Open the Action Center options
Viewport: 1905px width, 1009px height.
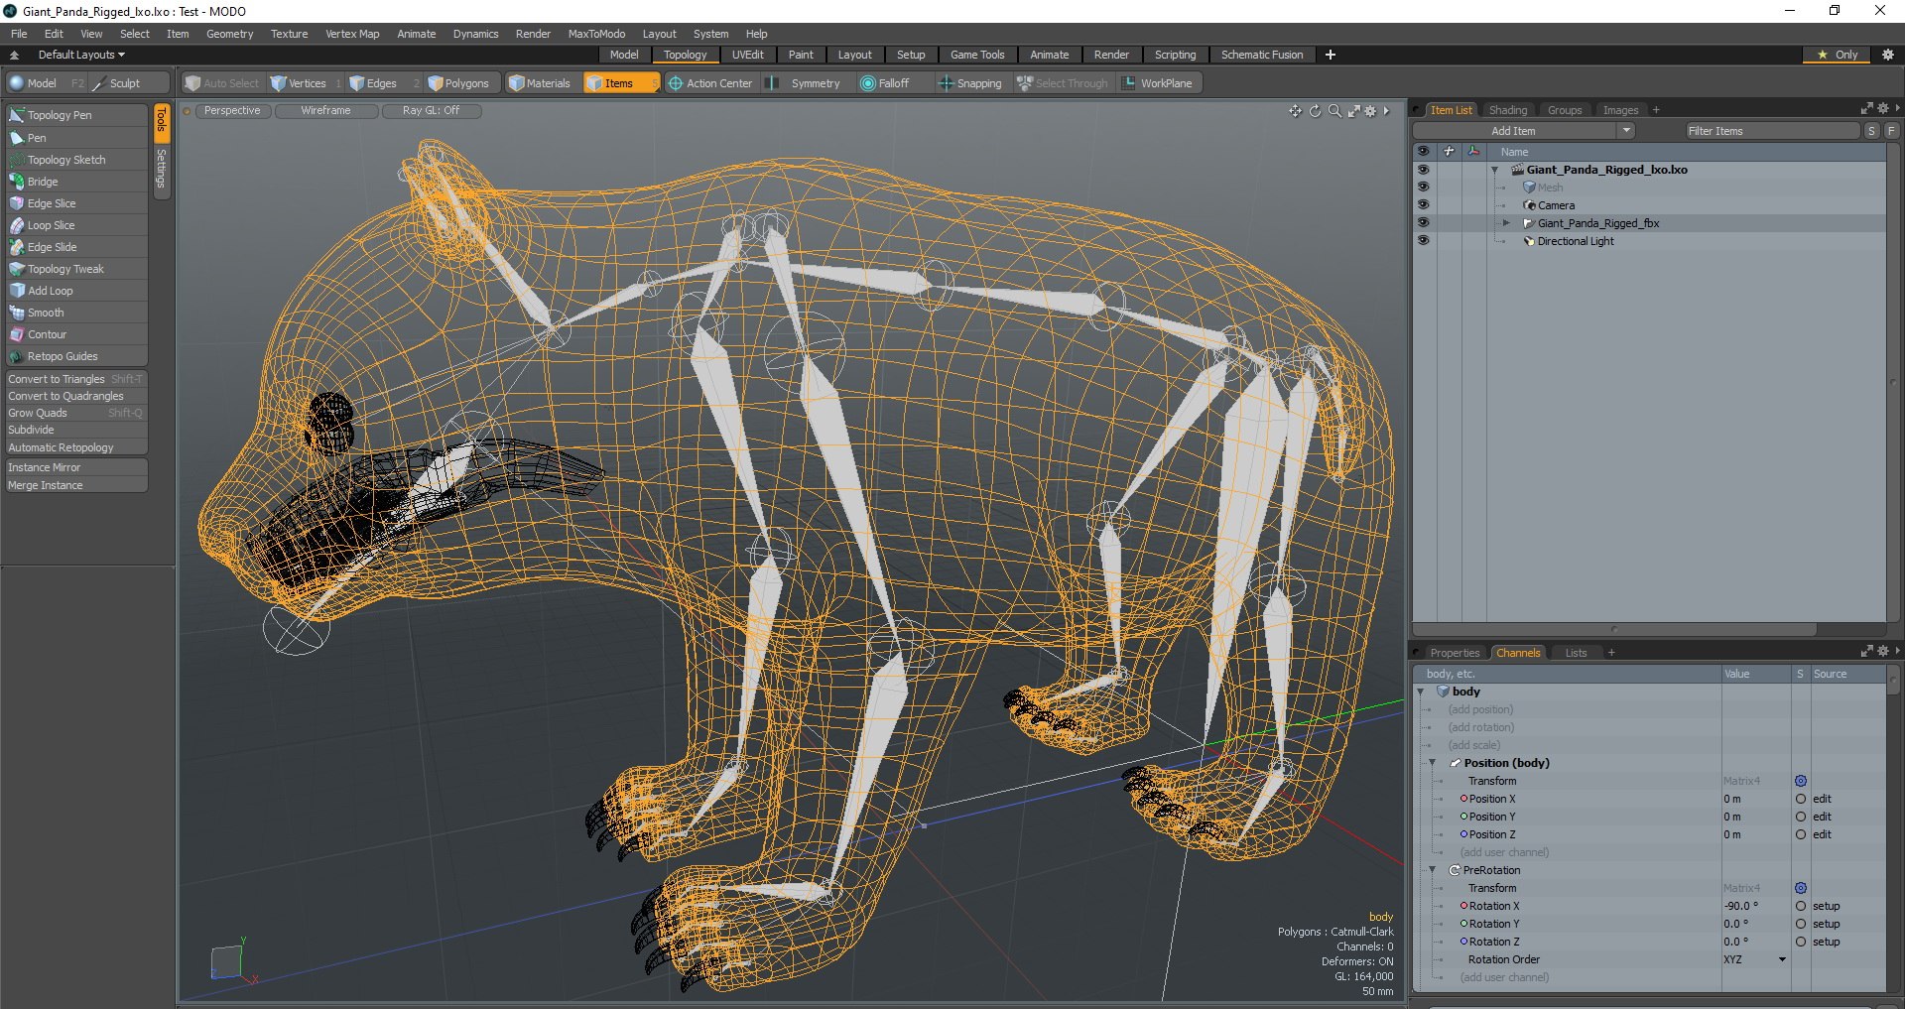pos(710,83)
